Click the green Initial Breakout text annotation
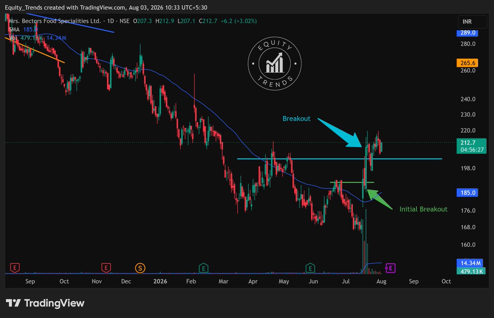The height and width of the screenshot is (318, 494). [x=423, y=209]
